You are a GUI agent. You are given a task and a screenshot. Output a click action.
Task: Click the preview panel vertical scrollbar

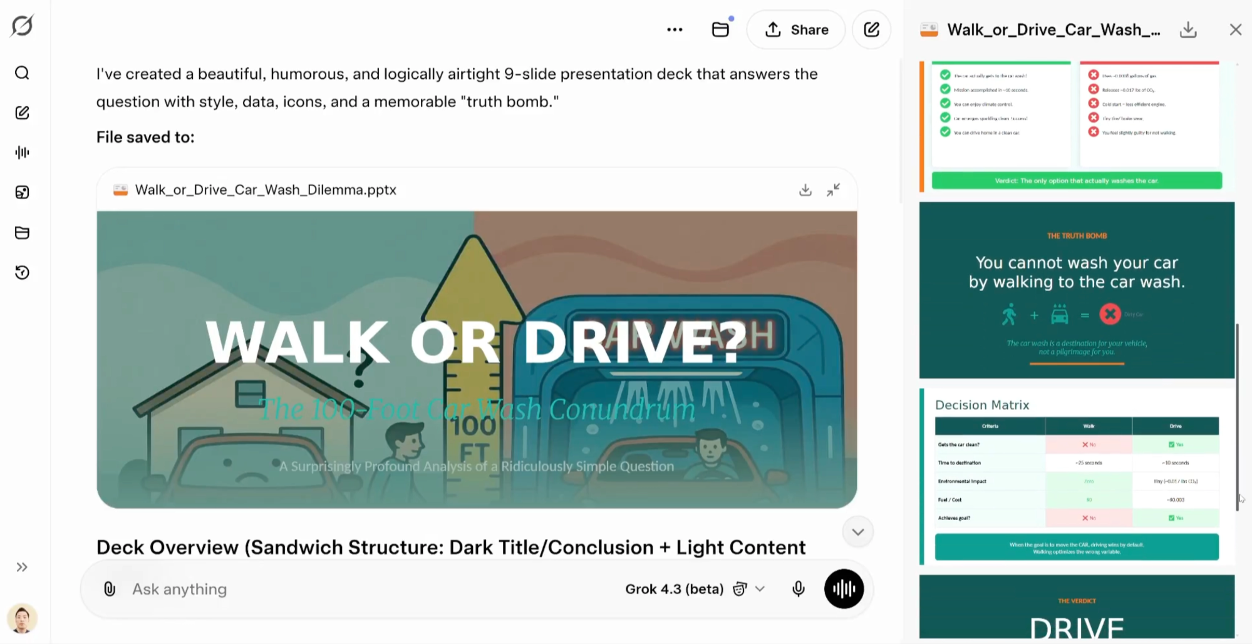(x=1237, y=417)
